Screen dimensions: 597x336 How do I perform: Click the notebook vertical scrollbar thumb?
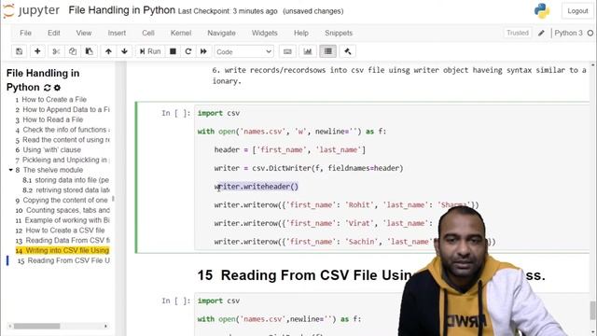(x=593, y=311)
